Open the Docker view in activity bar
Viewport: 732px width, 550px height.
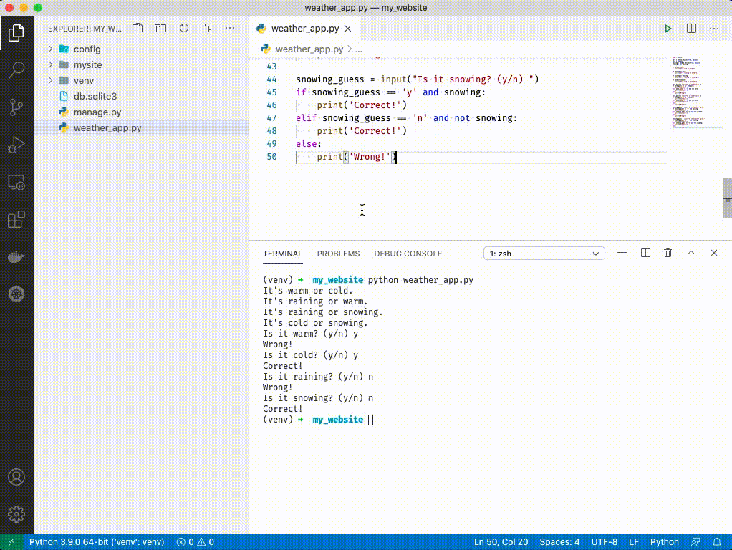[16, 257]
